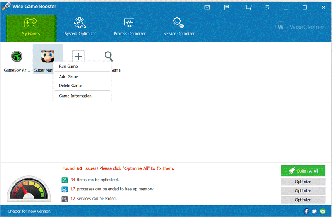Click '12 services can be ended' text
This screenshot has height=217, width=332.
94,199
